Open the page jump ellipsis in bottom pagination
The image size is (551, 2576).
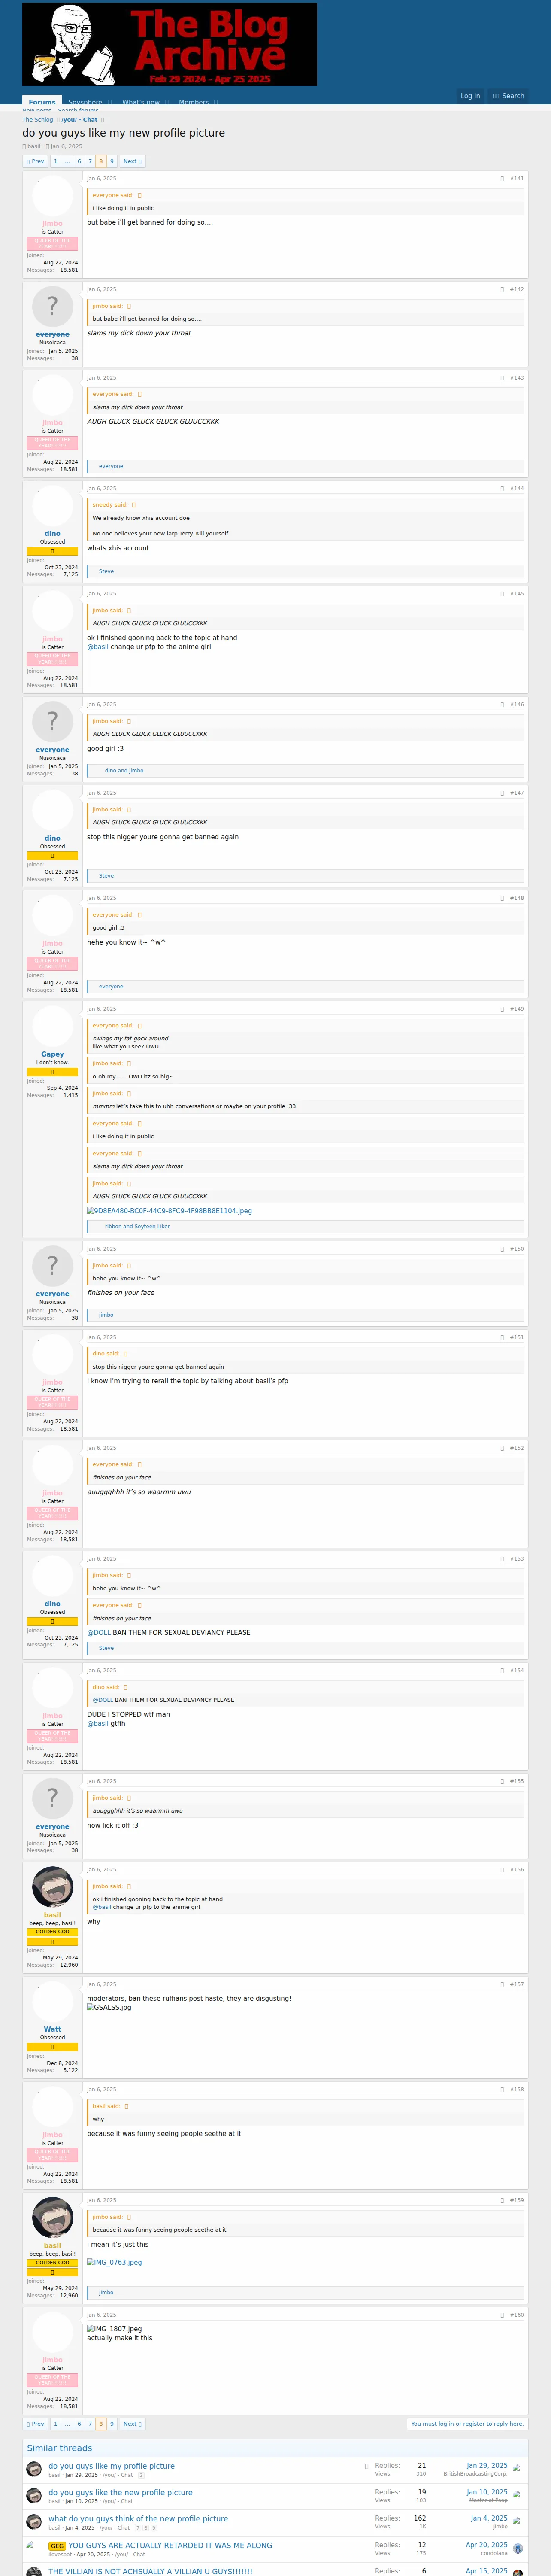coord(67,2424)
